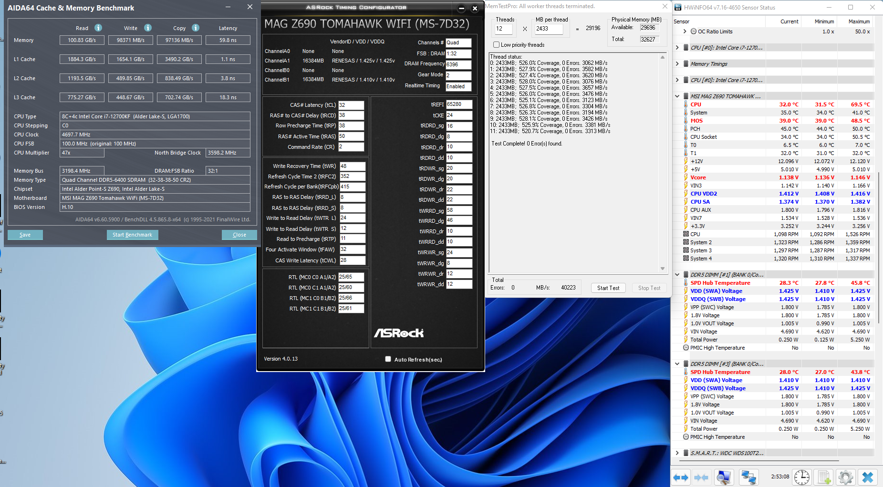Image resolution: width=883 pixels, height=487 pixels.
Task: Click the Write info icon in AIDA64
Action: tap(148, 28)
